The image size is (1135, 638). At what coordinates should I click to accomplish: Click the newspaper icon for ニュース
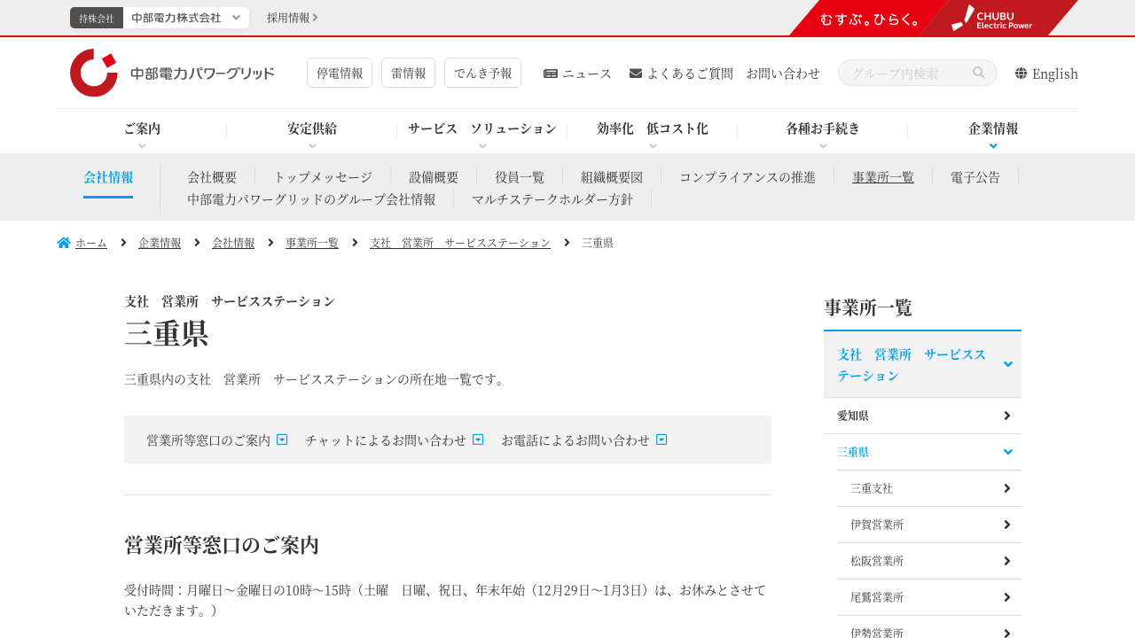pos(551,74)
